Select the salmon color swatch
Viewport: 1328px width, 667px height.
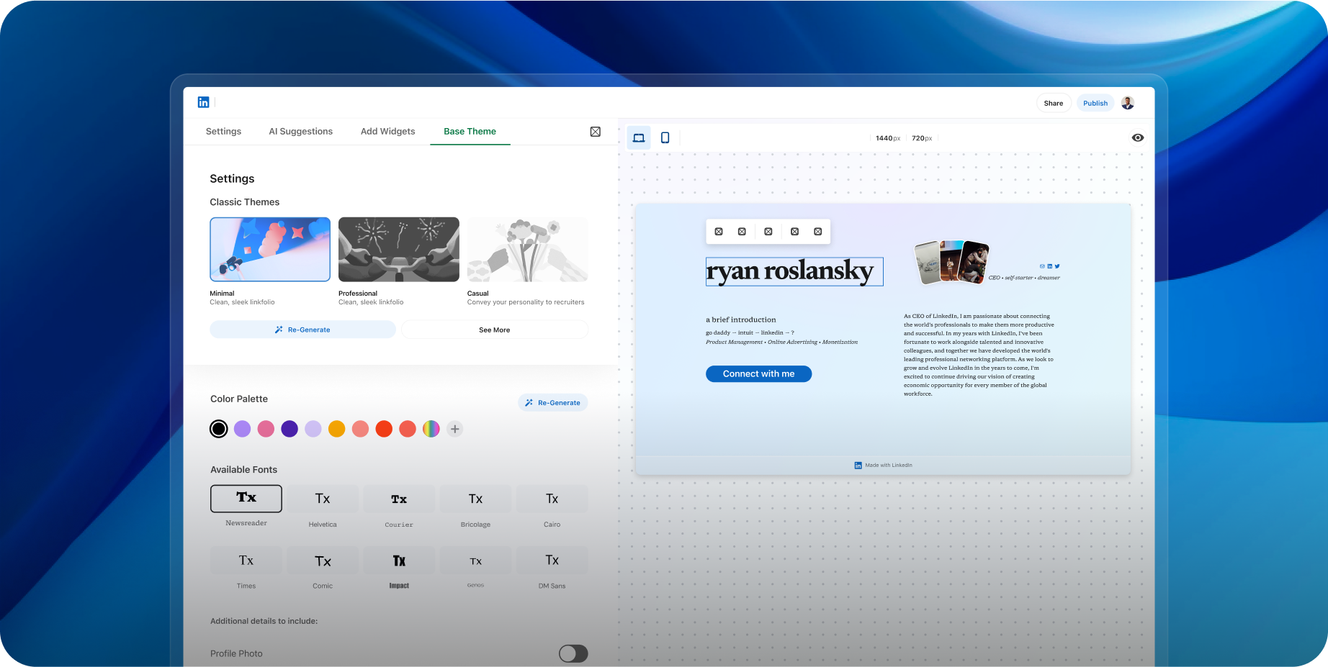click(x=360, y=429)
